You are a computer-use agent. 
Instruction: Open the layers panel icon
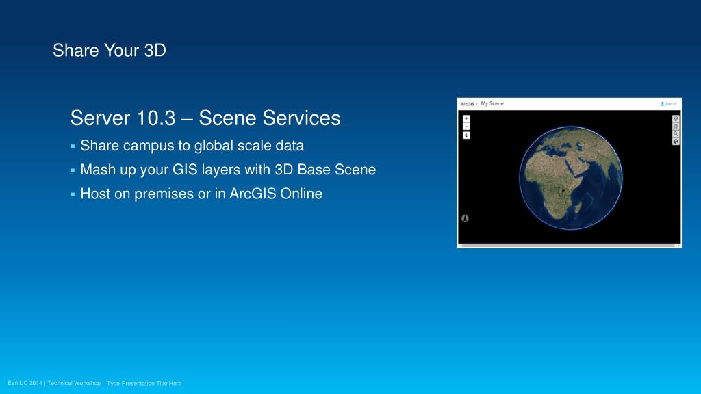pyautogui.click(x=676, y=119)
